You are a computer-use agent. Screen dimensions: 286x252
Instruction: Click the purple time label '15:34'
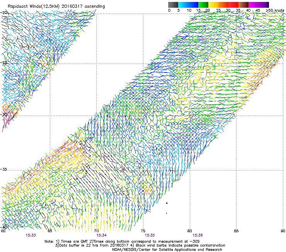(x=102, y=235)
